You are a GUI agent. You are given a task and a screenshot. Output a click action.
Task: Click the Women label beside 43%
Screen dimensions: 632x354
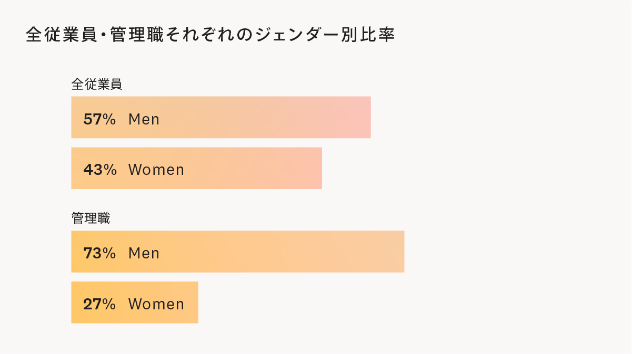tap(156, 170)
